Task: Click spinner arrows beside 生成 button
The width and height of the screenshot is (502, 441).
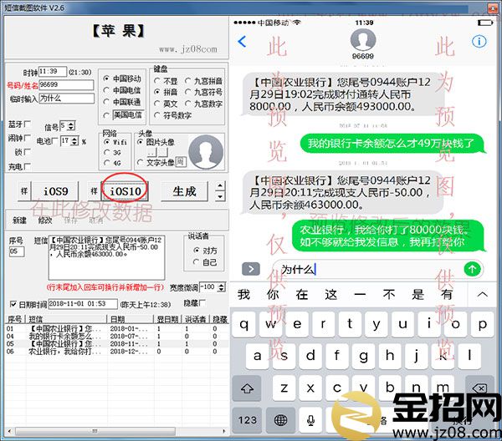Action: coord(220,191)
